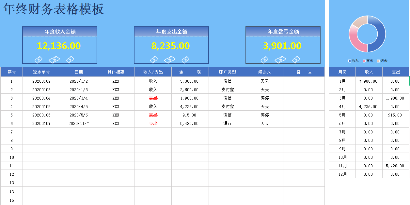
Task: Click the 银行 account type cell
Action: click(228, 123)
